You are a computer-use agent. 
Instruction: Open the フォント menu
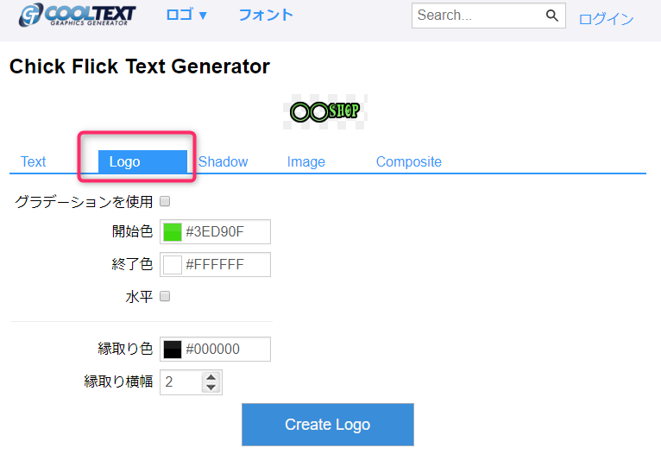[266, 15]
